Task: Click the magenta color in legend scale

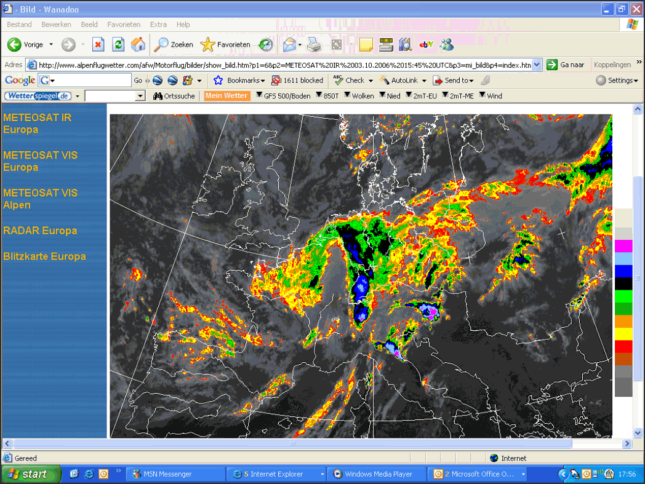Action: point(623,246)
